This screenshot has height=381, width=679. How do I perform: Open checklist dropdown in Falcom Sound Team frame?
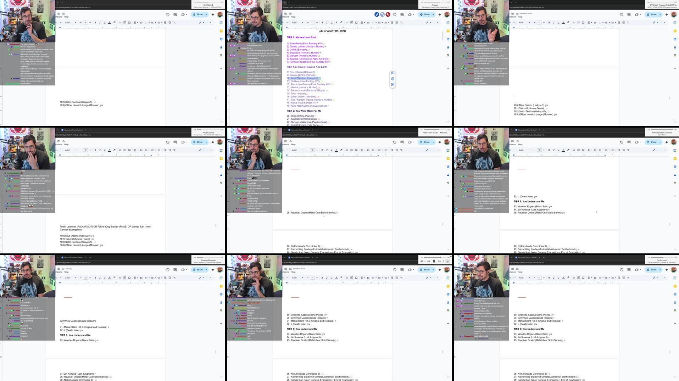(147, 23)
